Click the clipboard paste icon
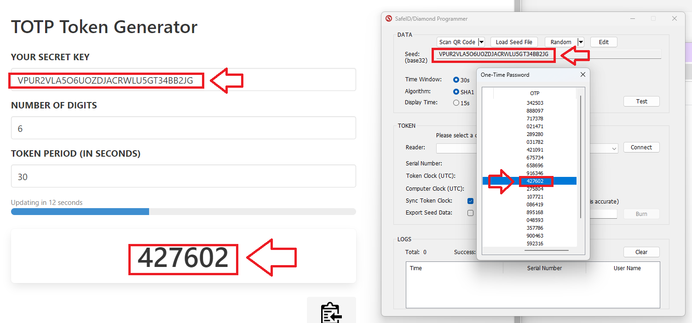This screenshot has height=323, width=692. [x=331, y=312]
